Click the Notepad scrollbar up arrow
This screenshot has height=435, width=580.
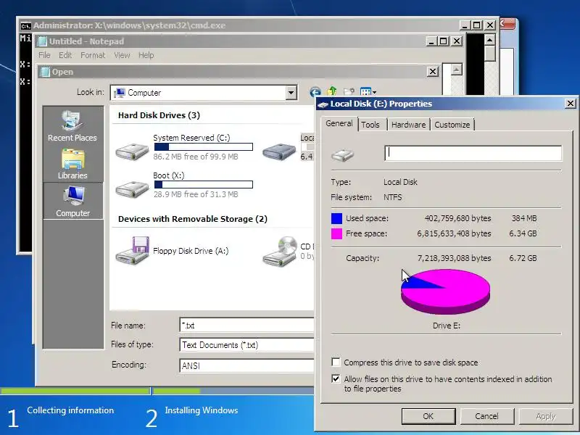[457, 70]
